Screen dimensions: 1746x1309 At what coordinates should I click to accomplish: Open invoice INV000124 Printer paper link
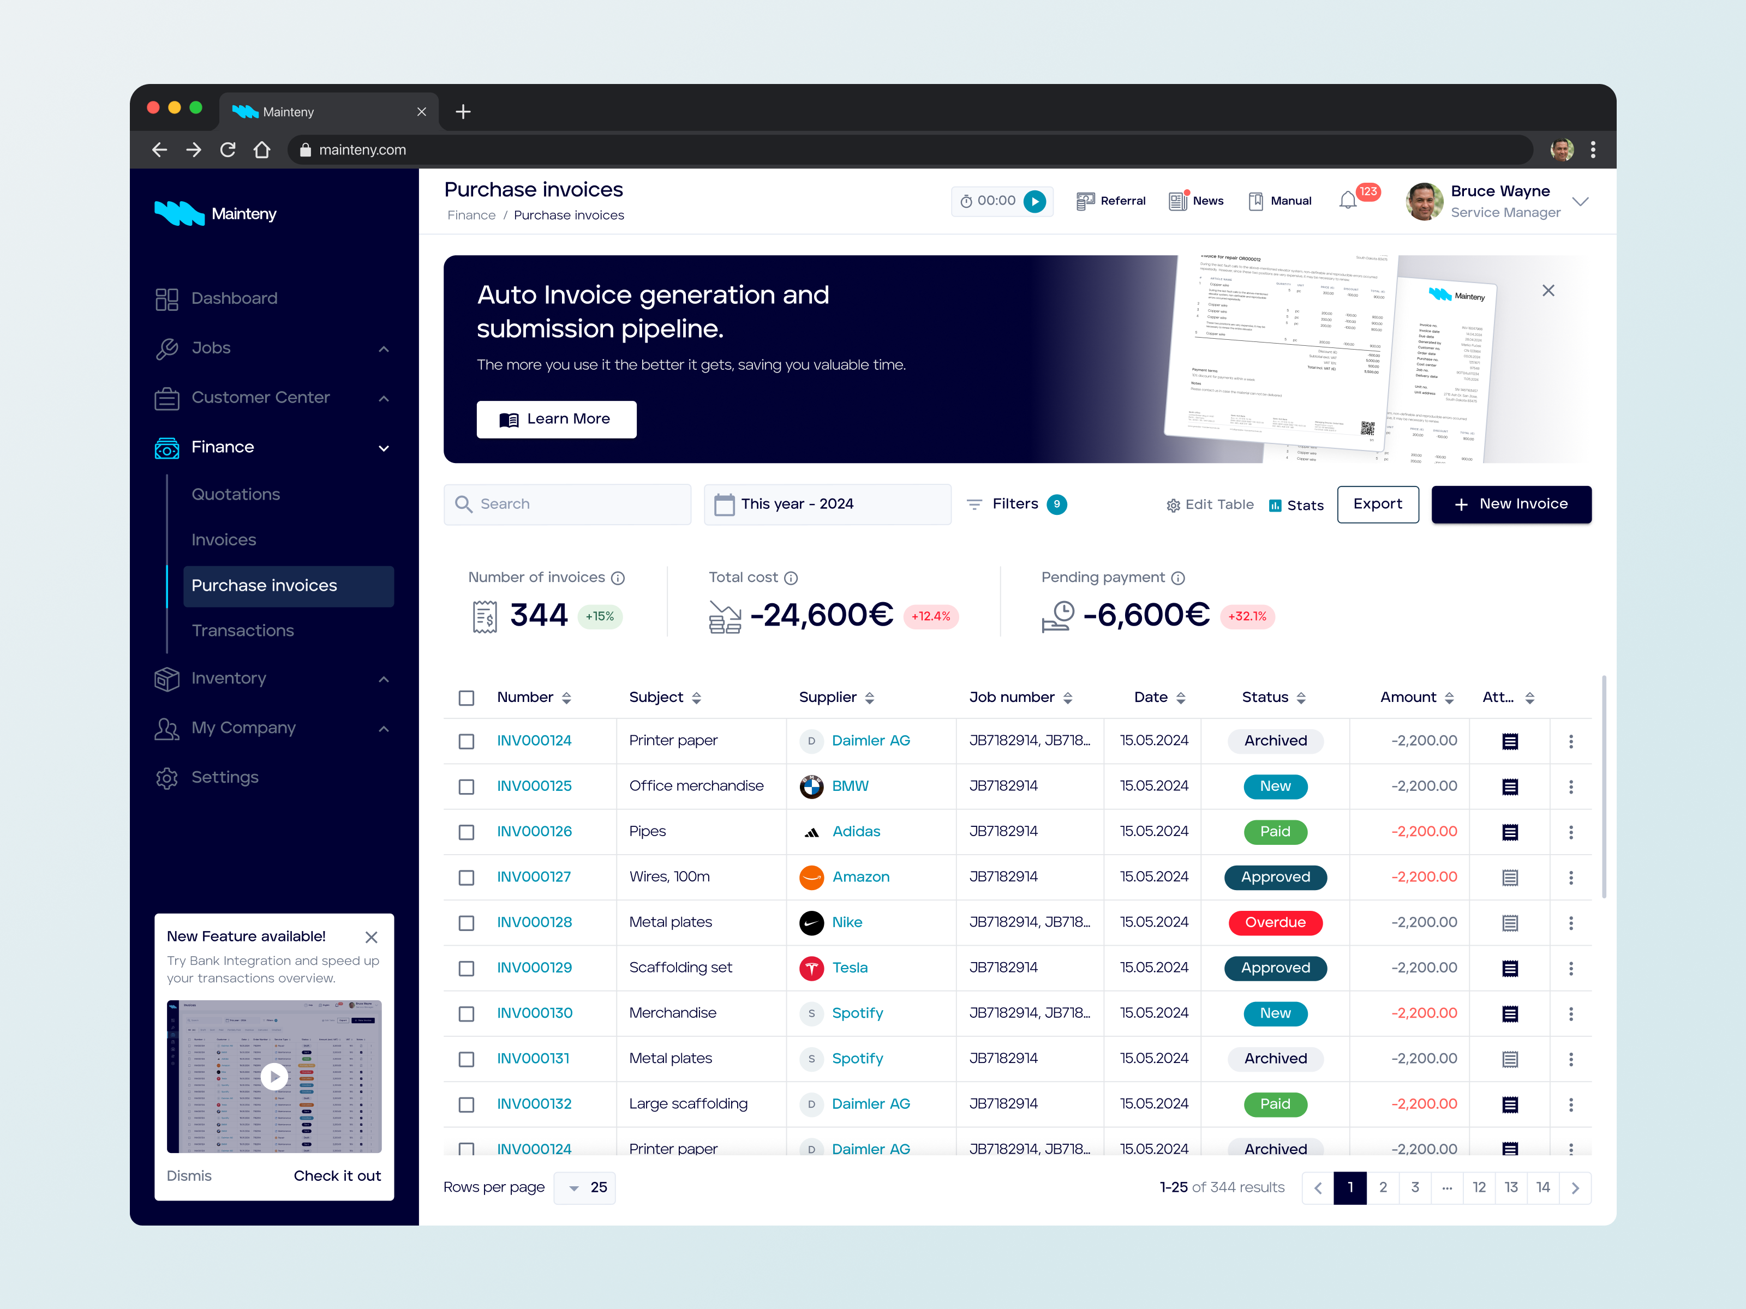[x=534, y=741]
